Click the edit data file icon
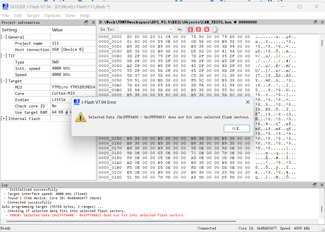This screenshot has height=232, width=325. coord(215,29)
